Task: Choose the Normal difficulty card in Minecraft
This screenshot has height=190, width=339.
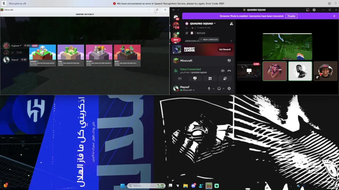Action: (99, 55)
